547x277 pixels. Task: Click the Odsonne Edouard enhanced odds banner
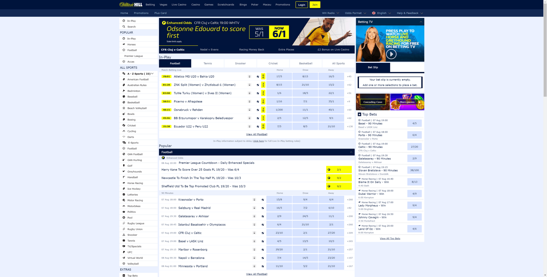pyautogui.click(x=257, y=32)
